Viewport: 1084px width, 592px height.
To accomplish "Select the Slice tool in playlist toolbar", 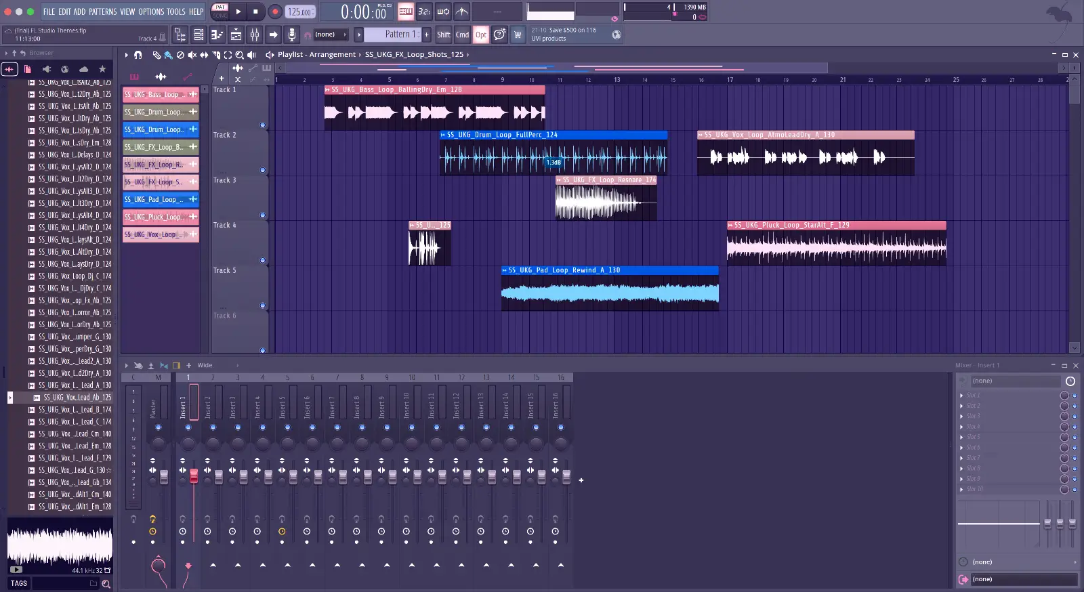I will tap(216, 55).
